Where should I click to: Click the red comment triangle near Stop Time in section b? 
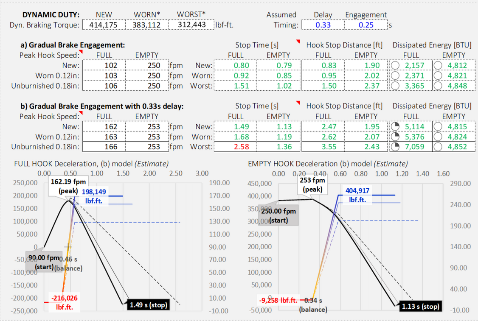(x=298, y=103)
